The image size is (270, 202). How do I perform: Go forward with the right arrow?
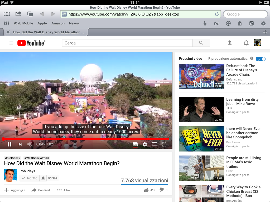click(53, 14)
